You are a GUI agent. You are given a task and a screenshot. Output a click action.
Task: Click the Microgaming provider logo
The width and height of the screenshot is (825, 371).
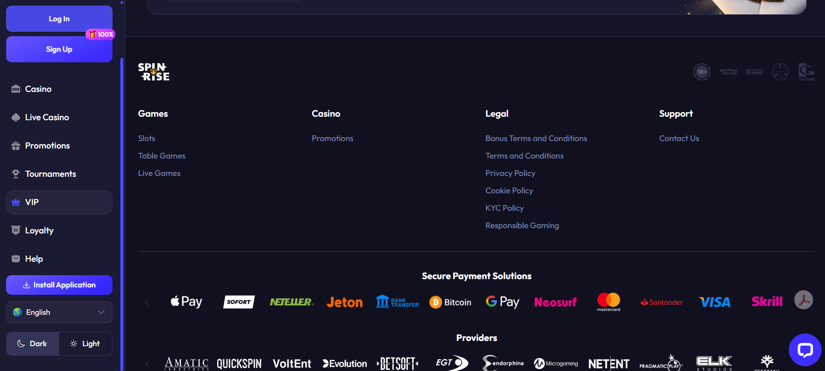pos(556,364)
